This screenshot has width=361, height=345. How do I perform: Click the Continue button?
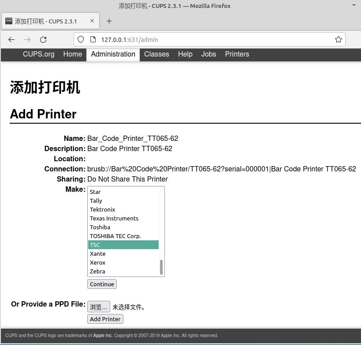click(x=102, y=284)
